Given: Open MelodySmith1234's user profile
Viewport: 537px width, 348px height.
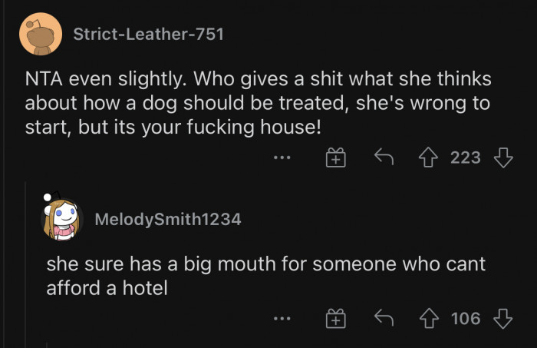Looking at the screenshot, I should [167, 220].
